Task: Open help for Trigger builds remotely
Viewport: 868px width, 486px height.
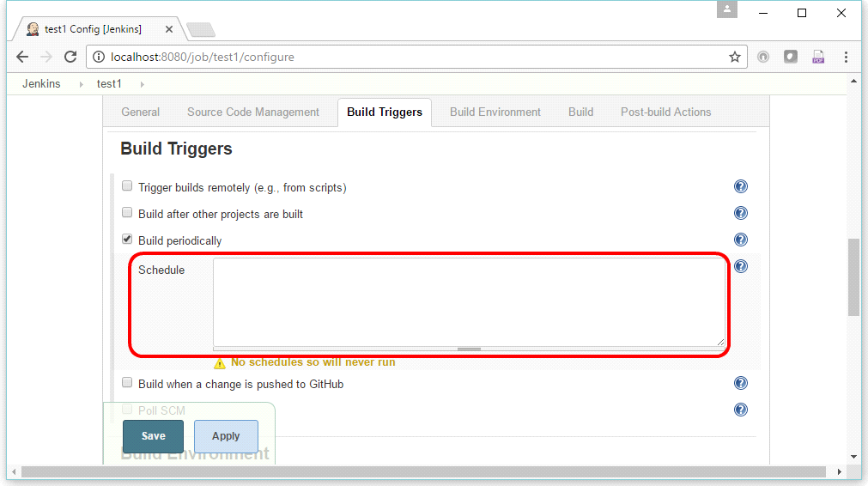Action: (x=741, y=186)
